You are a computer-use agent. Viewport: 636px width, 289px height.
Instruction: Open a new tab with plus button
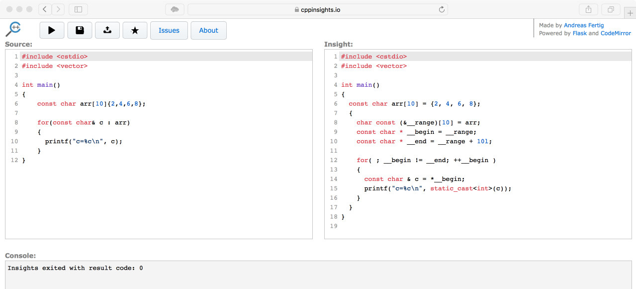coord(630,13)
